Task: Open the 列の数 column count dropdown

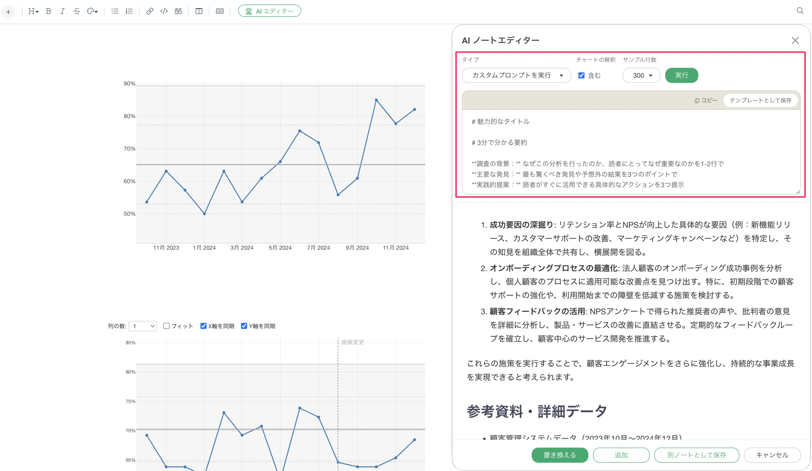Action: point(142,326)
